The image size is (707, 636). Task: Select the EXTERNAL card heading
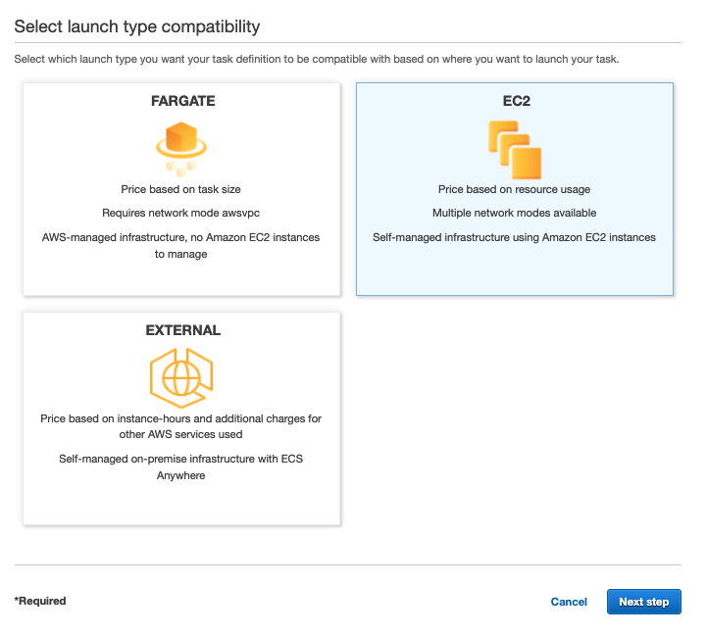click(x=182, y=330)
